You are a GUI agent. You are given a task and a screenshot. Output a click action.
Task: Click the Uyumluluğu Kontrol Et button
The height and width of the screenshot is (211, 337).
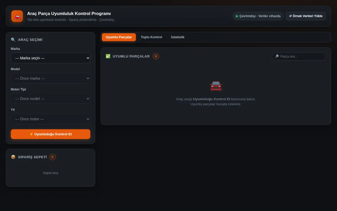point(51,134)
